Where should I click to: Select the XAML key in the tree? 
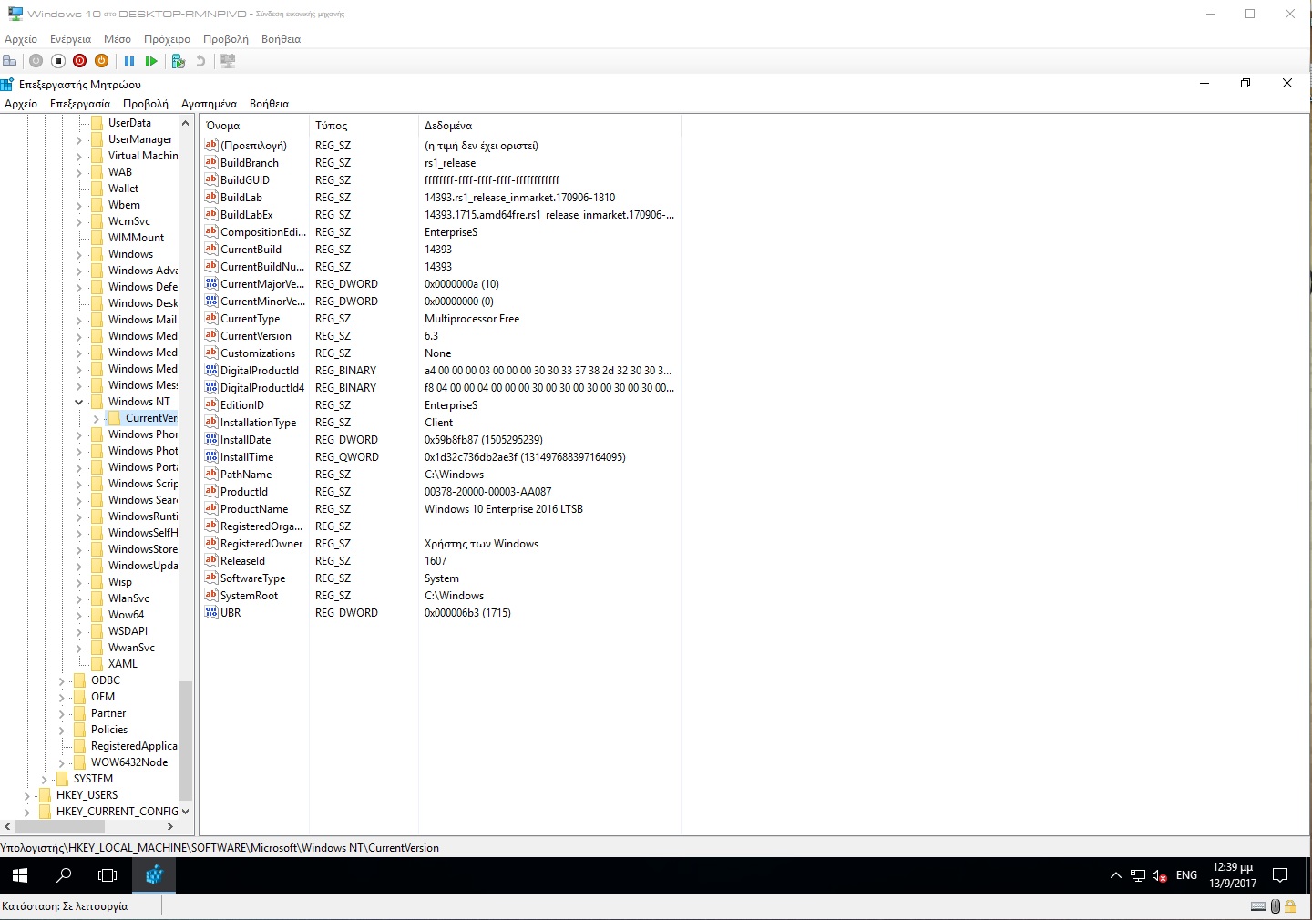click(x=123, y=664)
